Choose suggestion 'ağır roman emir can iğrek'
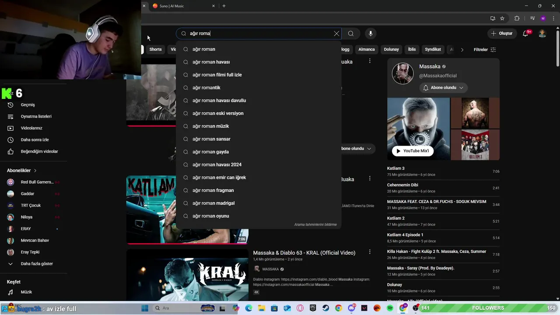Viewport: 560px width, 315px height. click(x=259, y=178)
